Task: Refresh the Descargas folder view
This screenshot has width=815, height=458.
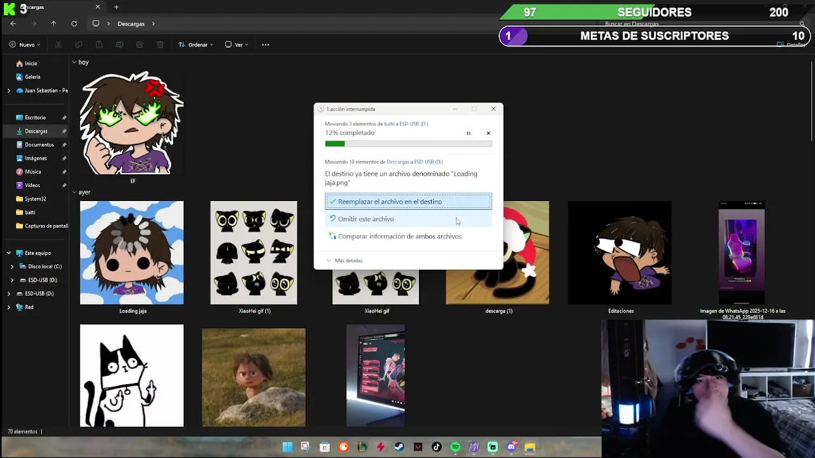Action: click(x=74, y=24)
